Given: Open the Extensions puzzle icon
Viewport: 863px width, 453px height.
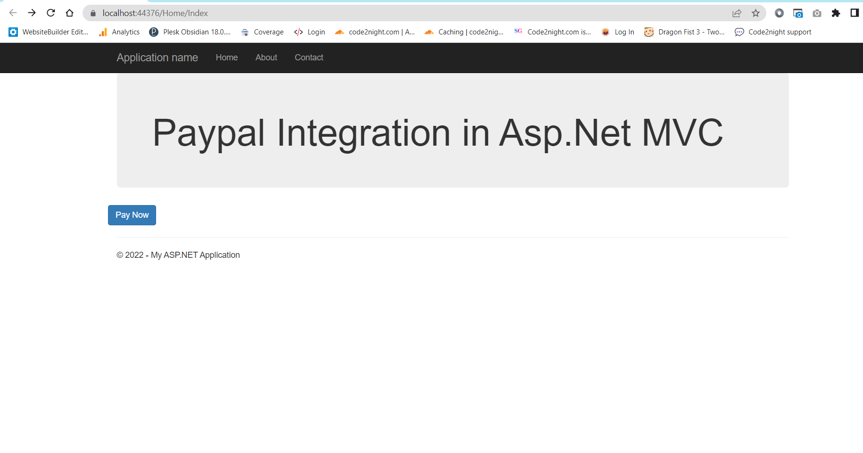Looking at the screenshot, I should 836,13.
